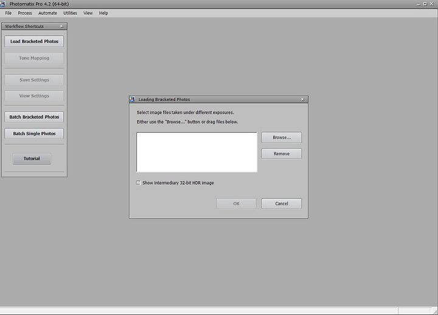The height and width of the screenshot is (315, 438).
Task: Click Browse... to select image files
Action: (x=282, y=137)
